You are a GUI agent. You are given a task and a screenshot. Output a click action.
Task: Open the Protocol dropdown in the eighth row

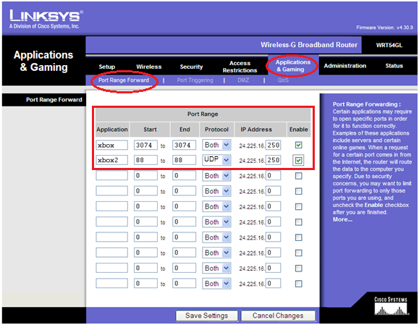[216, 253]
